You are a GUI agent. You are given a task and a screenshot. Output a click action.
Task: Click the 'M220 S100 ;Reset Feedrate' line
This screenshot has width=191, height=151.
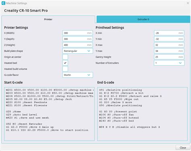pyautogui.click(x=27, y=102)
